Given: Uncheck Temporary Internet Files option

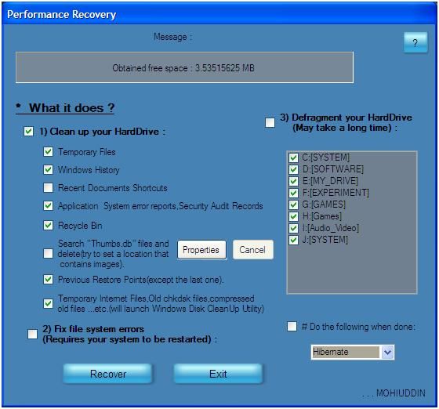Looking at the screenshot, I should pyautogui.click(x=48, y=303).
